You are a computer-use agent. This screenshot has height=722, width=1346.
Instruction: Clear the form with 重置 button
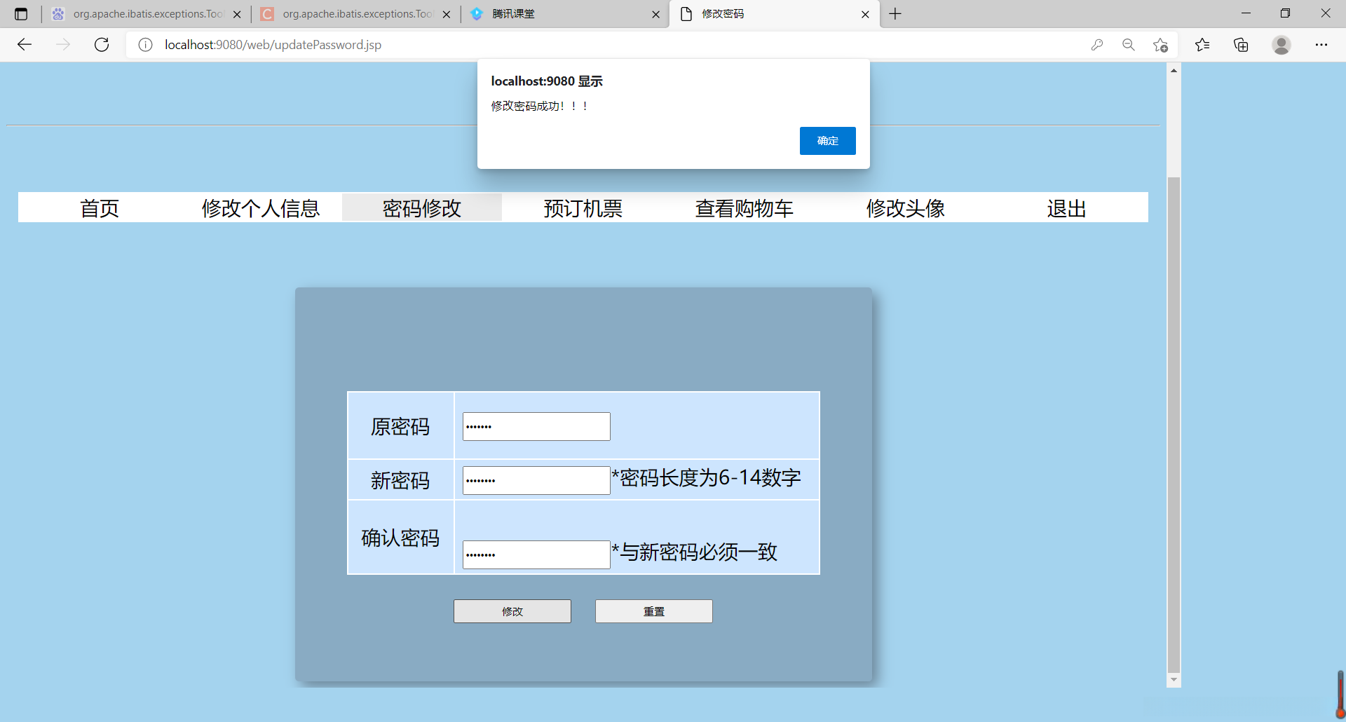click(x=654, y=611)
